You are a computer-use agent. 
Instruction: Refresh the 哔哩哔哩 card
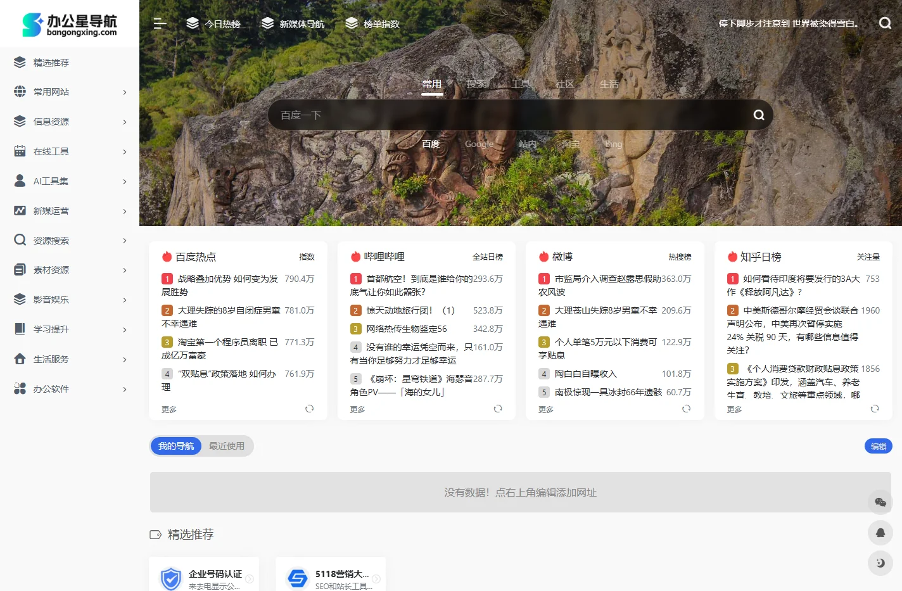point(498,409)
